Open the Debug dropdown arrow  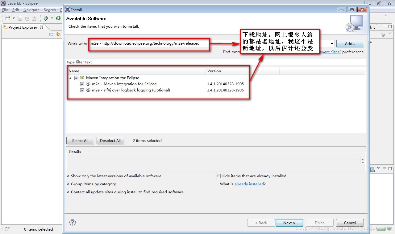[52, 18]
